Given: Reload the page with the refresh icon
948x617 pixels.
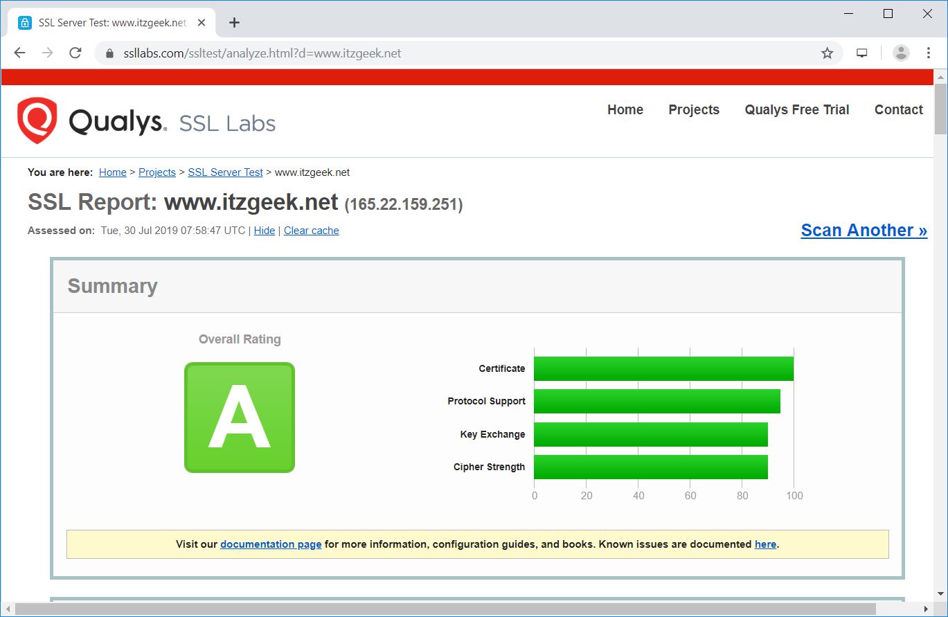Looking at the screenshot, I should pos(75,53).
